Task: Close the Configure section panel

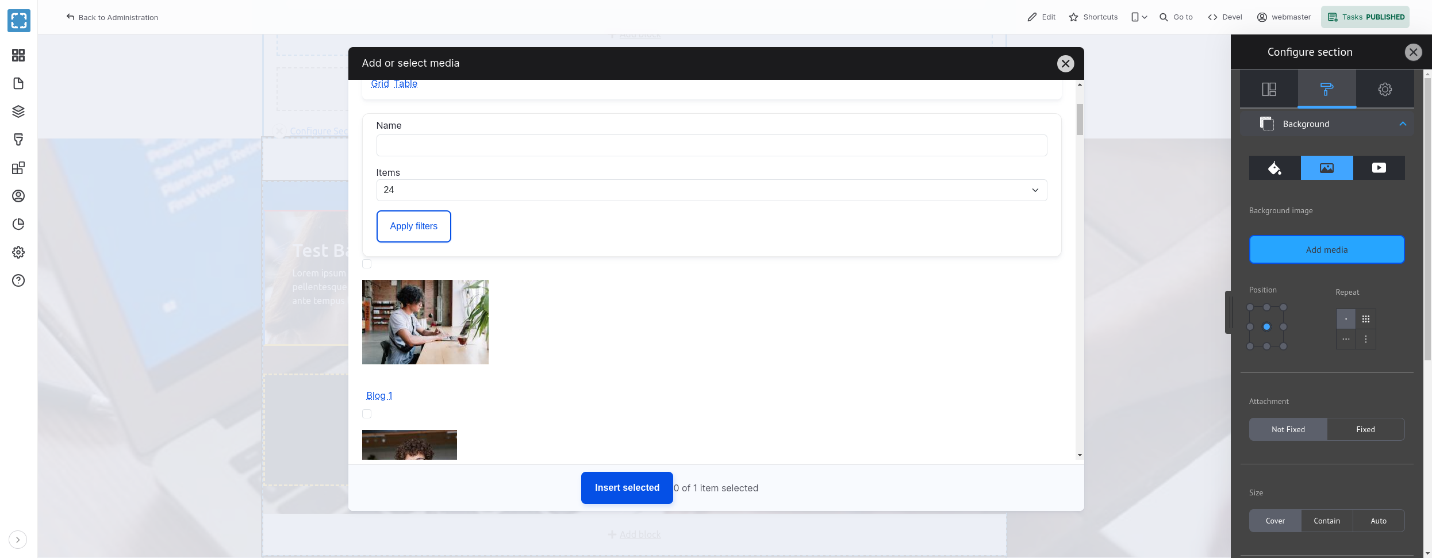Action: tap(1413, 52)
